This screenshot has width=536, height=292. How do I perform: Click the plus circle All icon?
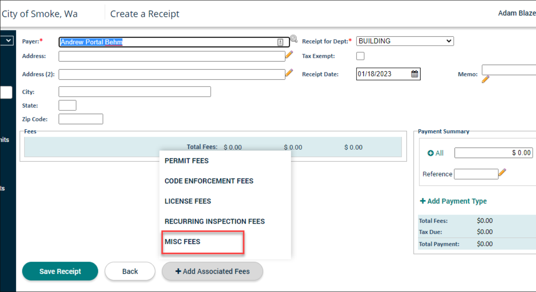pos(431,153)
